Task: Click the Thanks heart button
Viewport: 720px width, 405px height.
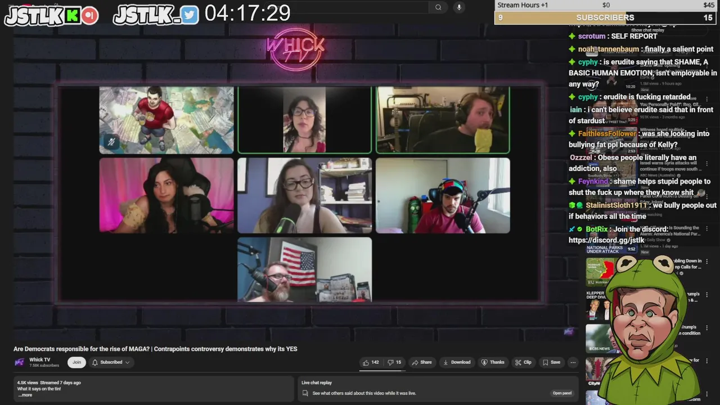Action: tap(493, 362)
